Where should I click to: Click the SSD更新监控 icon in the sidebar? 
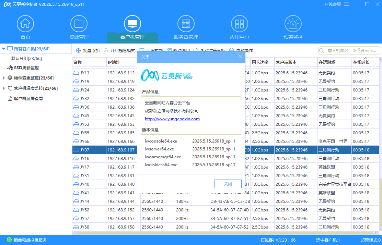click(x=10, y=68)
